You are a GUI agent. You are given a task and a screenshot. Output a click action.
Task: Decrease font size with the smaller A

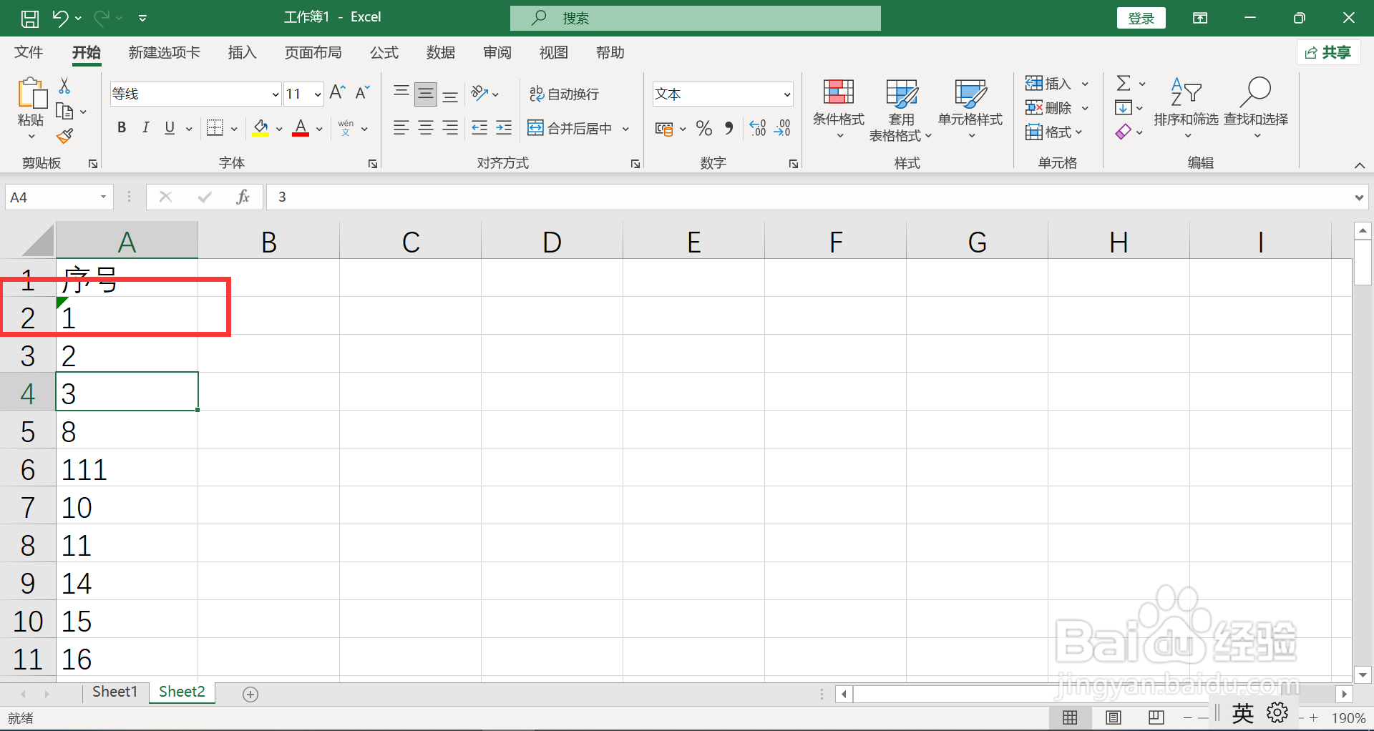(363, 93)
